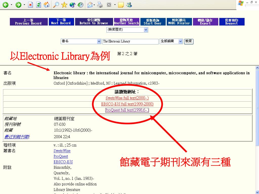Click the search box containing The Electronic Library

(x=130, y=41)
